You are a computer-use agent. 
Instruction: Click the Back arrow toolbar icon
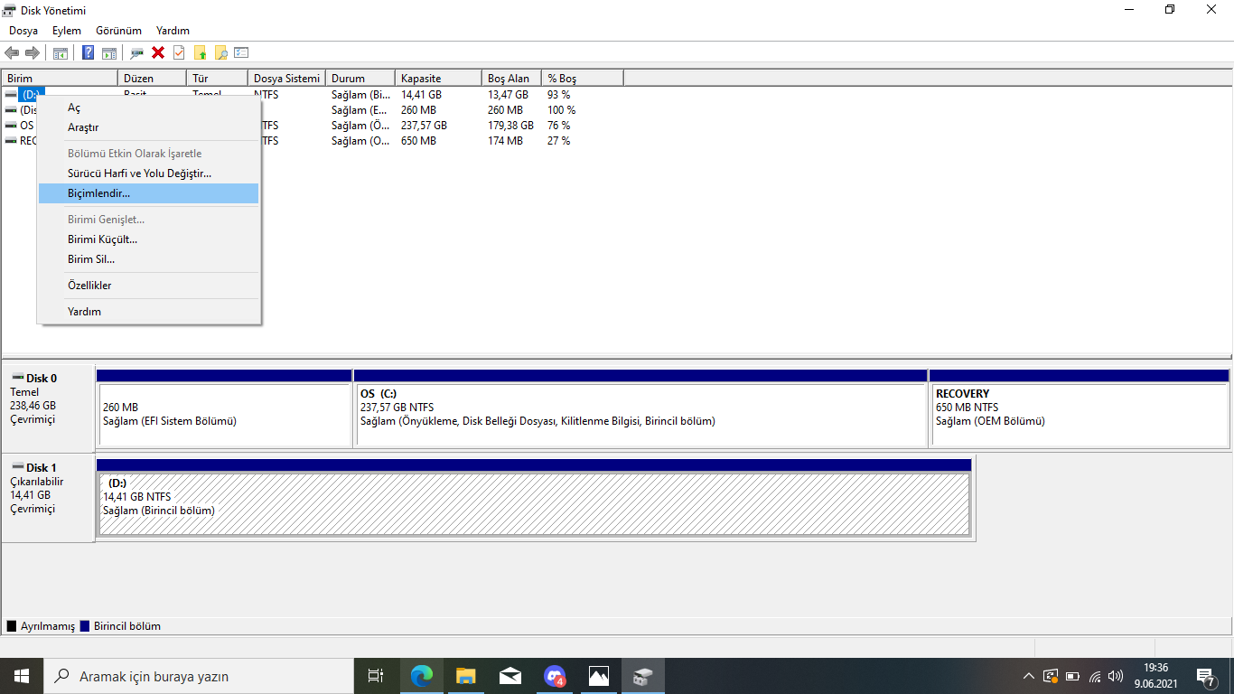12,52
